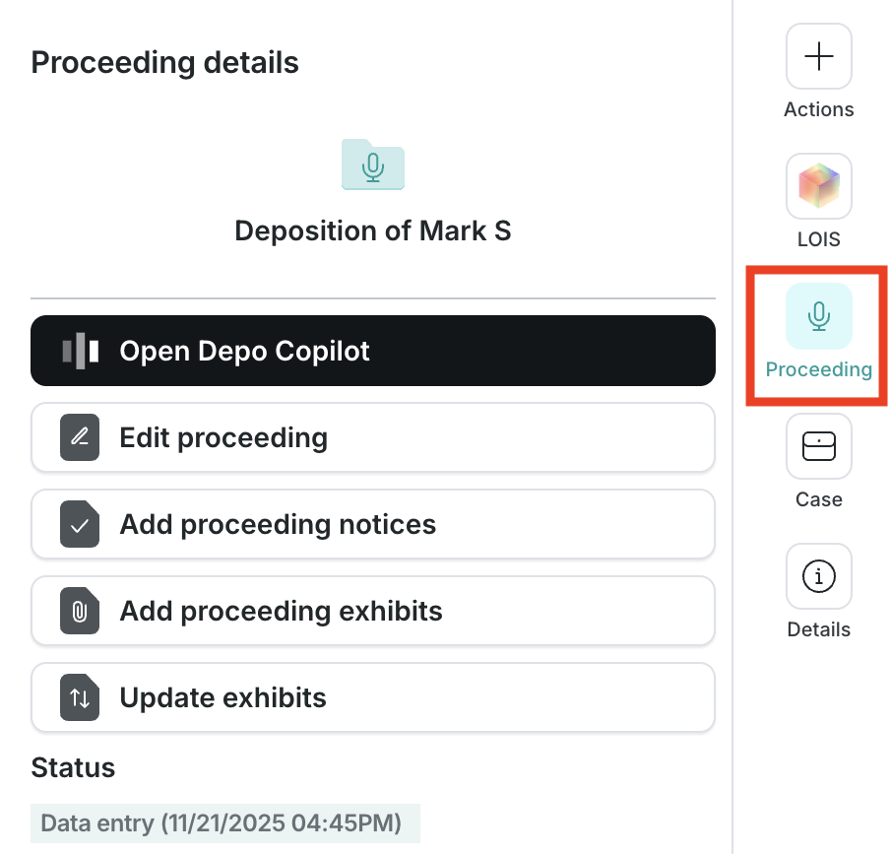Click the up-down arrows icon for Update exhibits

tap(80, 697)
